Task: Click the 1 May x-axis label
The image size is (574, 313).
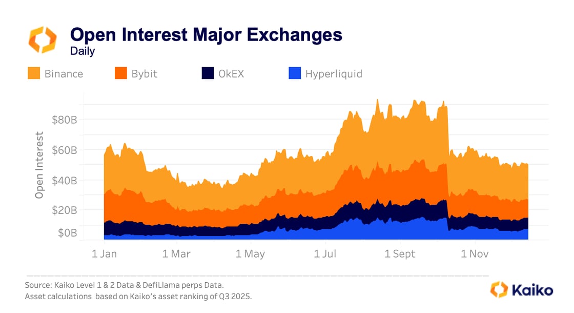Action: coord(250,253)
